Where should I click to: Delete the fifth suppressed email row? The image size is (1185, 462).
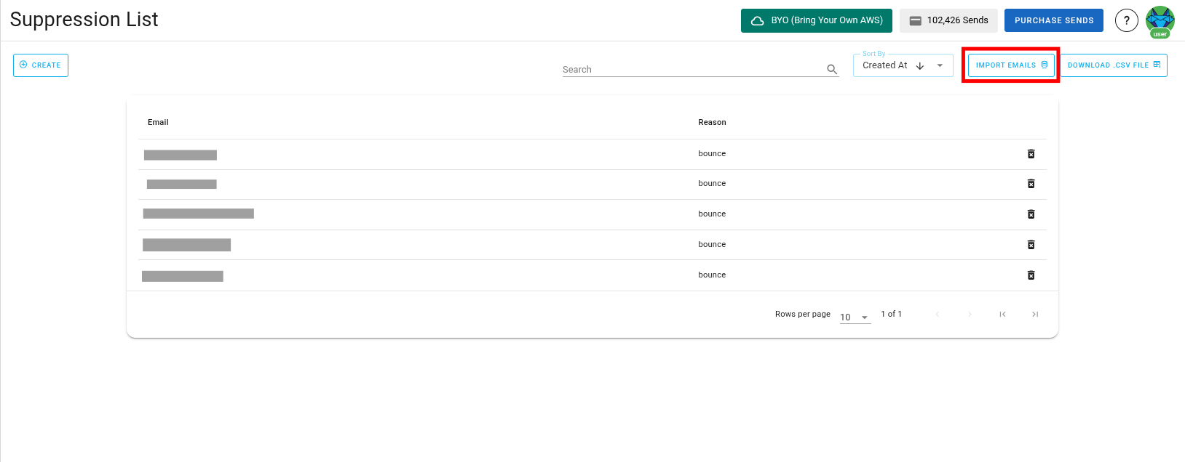tap(1031, 275)
